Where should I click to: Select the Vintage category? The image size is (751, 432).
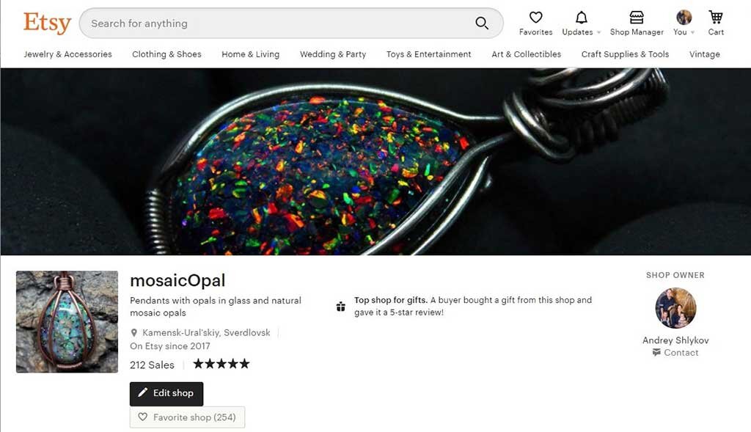coord(705,54)
